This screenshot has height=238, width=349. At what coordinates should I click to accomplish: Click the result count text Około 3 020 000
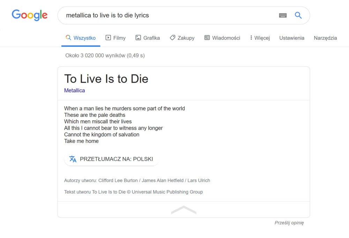tap(105, 56)
